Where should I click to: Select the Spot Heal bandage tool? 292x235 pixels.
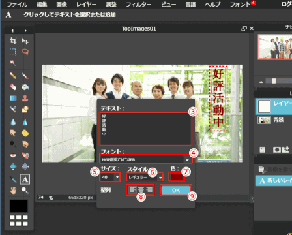coord(25,155)
